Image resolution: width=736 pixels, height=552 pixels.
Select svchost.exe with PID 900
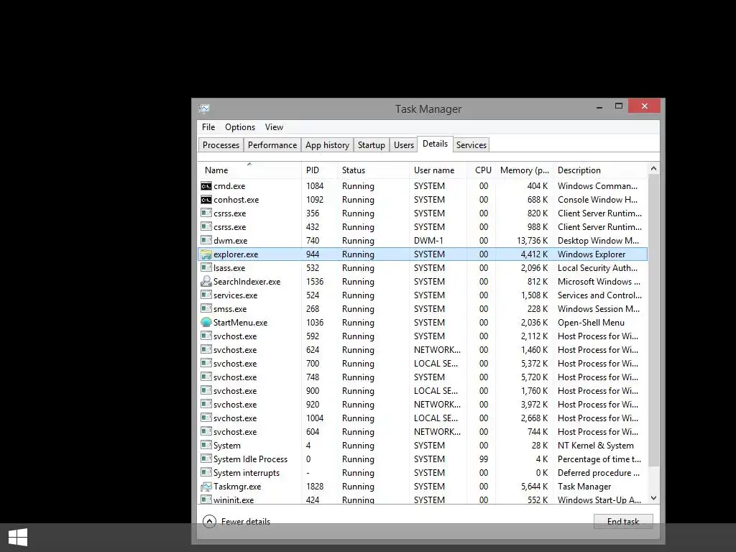click(x=423, y=390)
